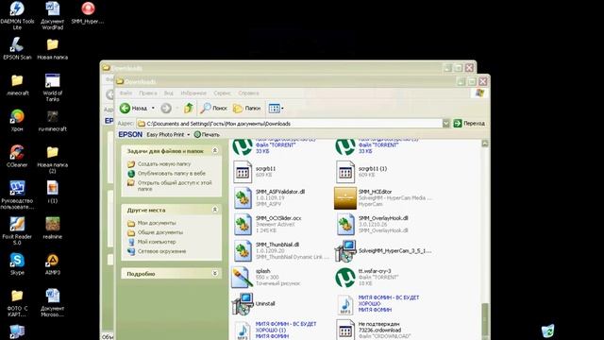Open the Файл menu
Screen dimensions: 604x340
(126, 93)
